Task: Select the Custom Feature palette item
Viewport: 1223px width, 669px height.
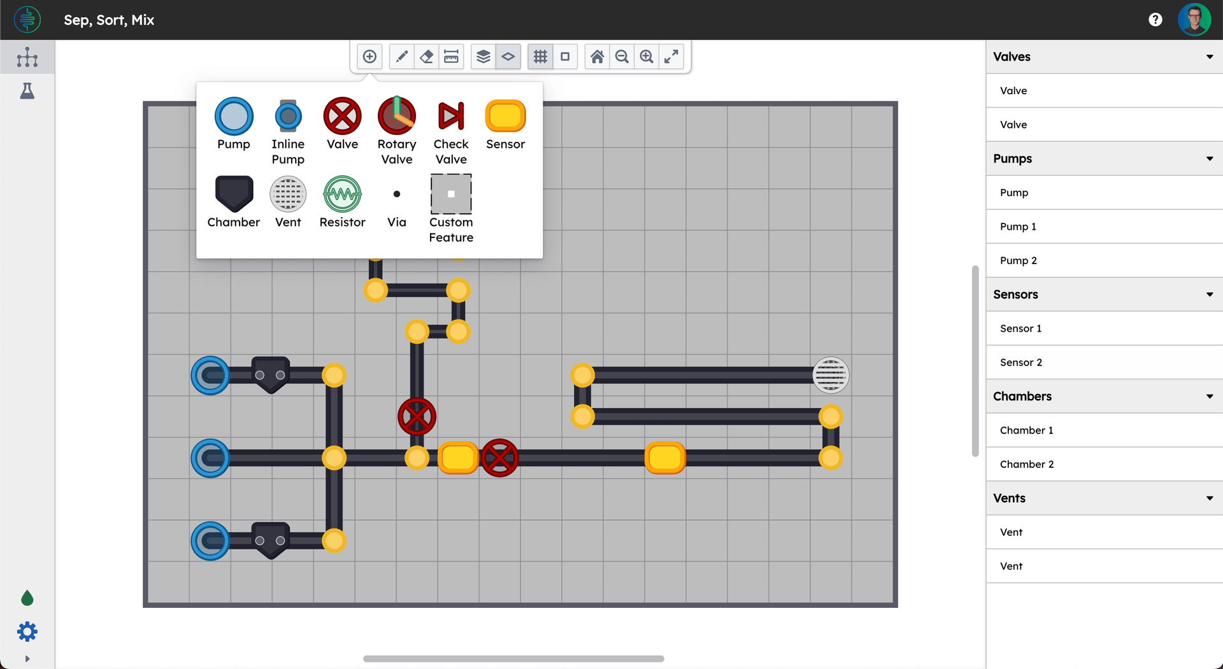Action: 451,194
